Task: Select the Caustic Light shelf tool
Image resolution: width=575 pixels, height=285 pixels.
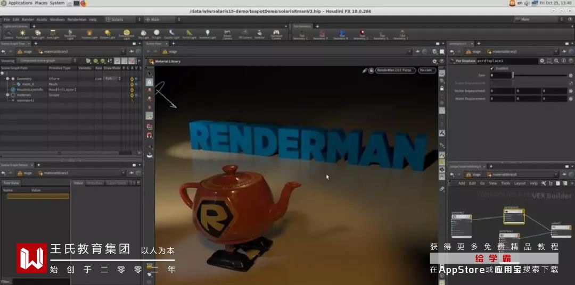Action: coord(171,34)
